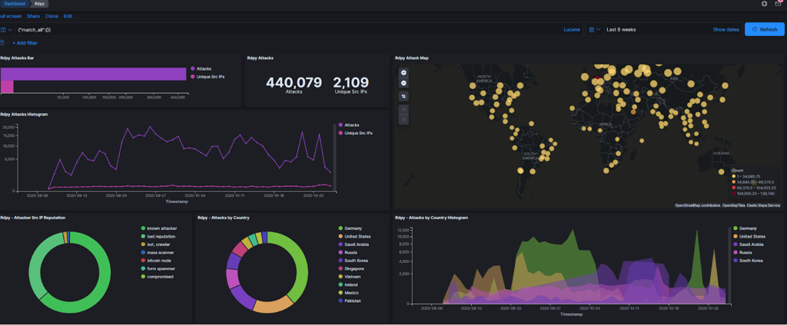Click the query input field
This screenshot has height=325, width=787.
289,30
